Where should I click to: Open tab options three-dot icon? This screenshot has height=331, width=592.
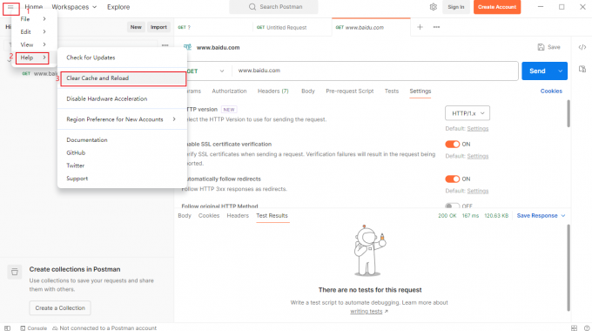(x=436, y=27)
